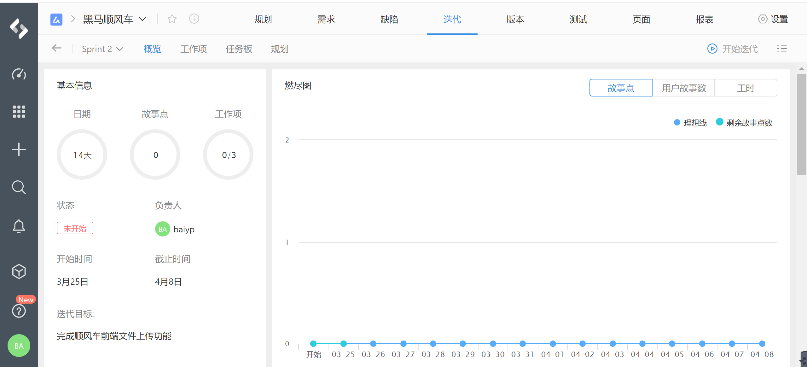Open the dashboard gauge icon in sidebar
This screenshot has height=367, width=807.
[19, 74]
